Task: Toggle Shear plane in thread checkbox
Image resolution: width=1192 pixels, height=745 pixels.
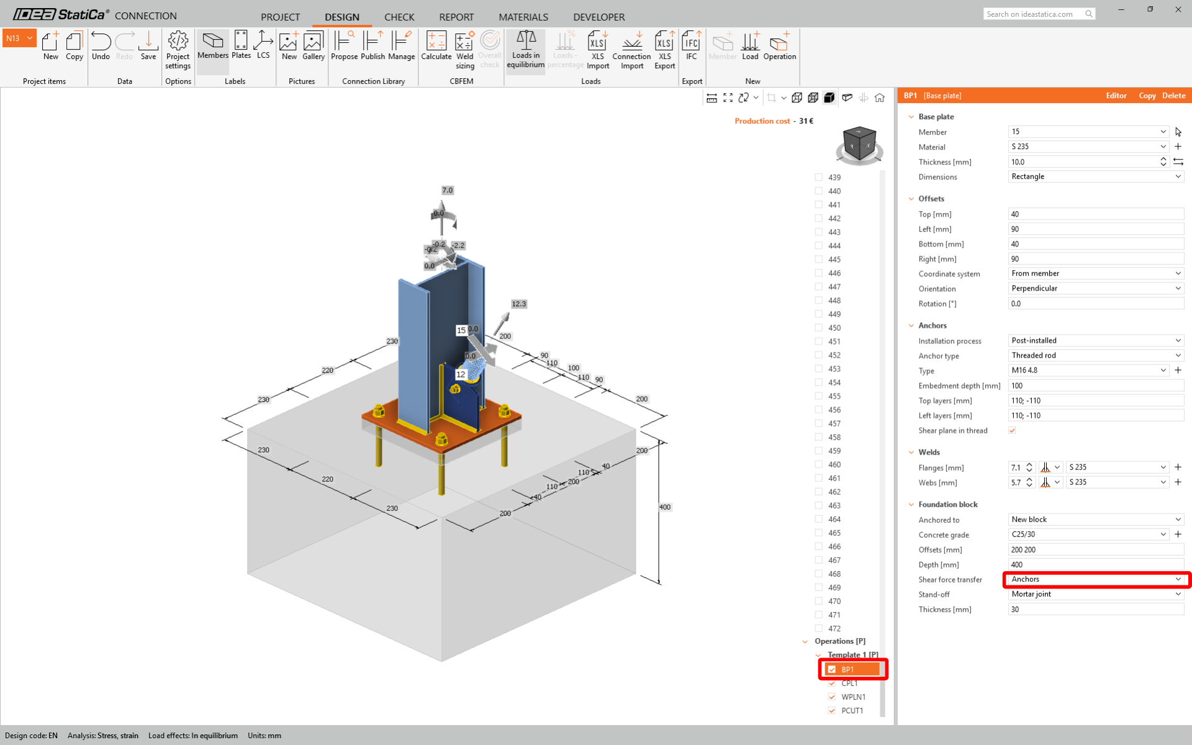Action: tap(1012, 430)
